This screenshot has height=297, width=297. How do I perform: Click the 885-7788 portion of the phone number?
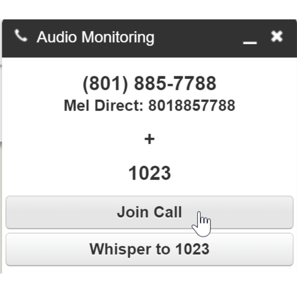pos(174,84)
